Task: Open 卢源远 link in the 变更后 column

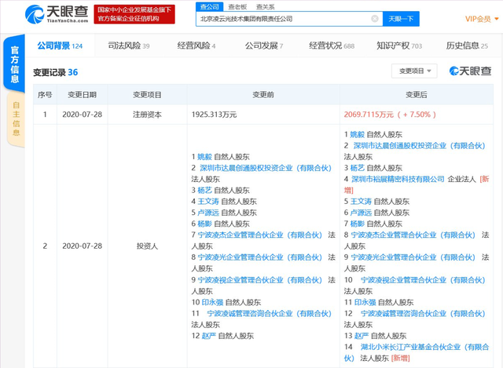Action: pyautogui.click(x=361, y=213)
